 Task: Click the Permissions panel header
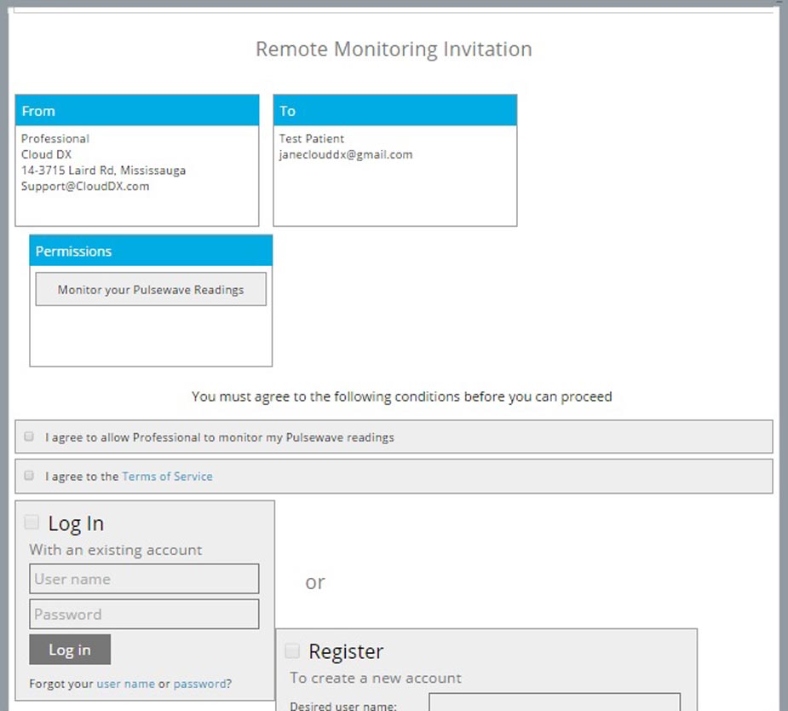[151, 251]
